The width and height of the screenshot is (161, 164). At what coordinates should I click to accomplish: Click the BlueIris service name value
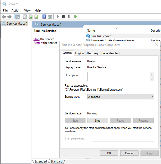91,61
